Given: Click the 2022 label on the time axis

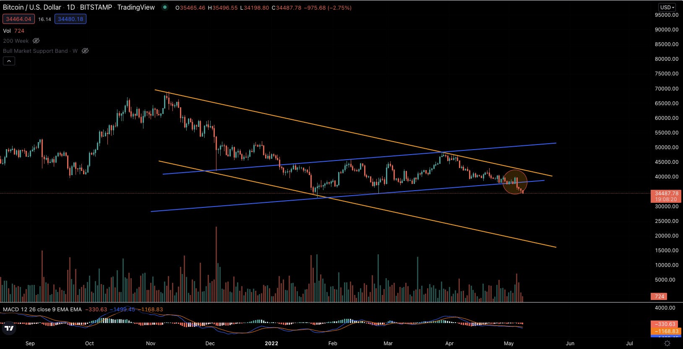Looking at the screenshot, I should pos(271,343).
